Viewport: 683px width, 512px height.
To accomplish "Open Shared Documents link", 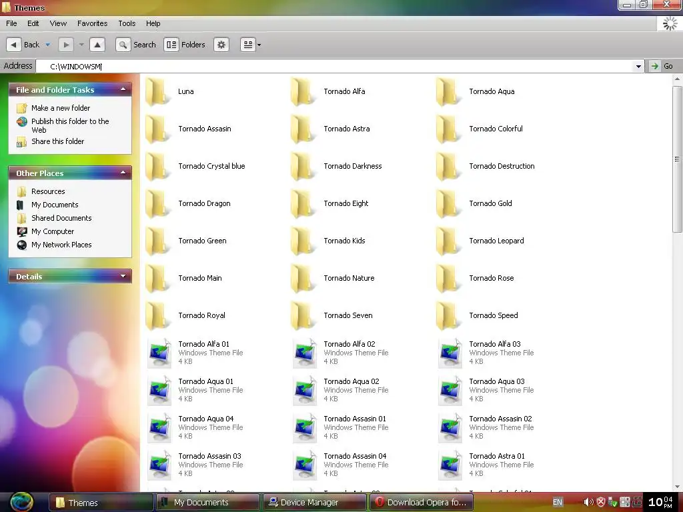I will (61, 218).
